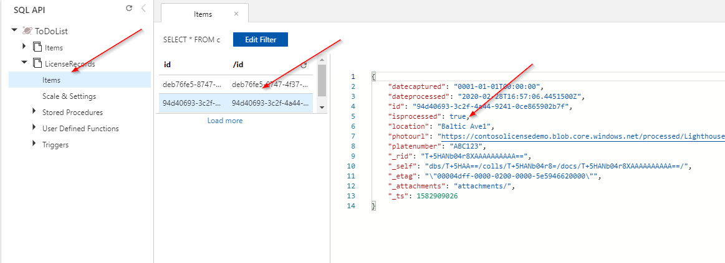Image resolution: width=725 pixels, height=263 pixels.
Task: Refresh the document list grid
Action: 304,65
